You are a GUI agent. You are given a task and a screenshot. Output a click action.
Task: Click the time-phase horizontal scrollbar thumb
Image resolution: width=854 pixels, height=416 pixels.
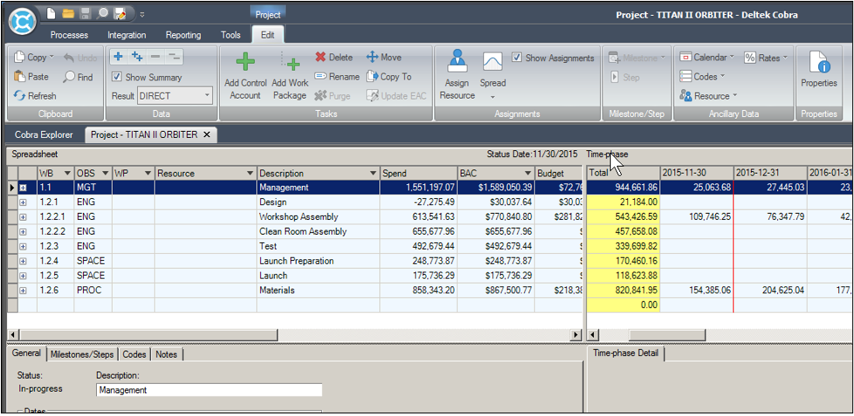[666, 334]
